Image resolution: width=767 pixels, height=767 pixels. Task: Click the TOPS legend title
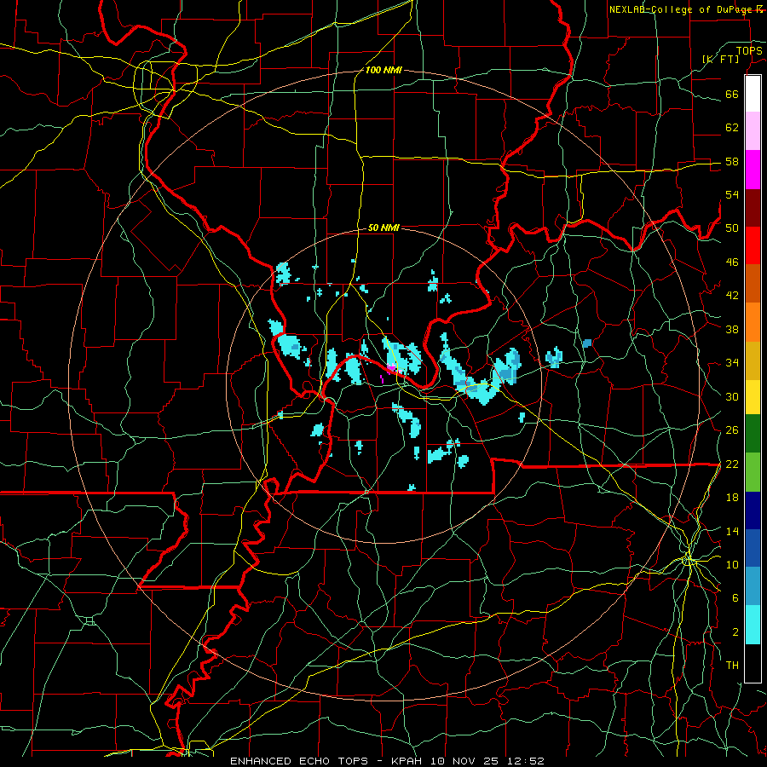[x=749, y=50]
